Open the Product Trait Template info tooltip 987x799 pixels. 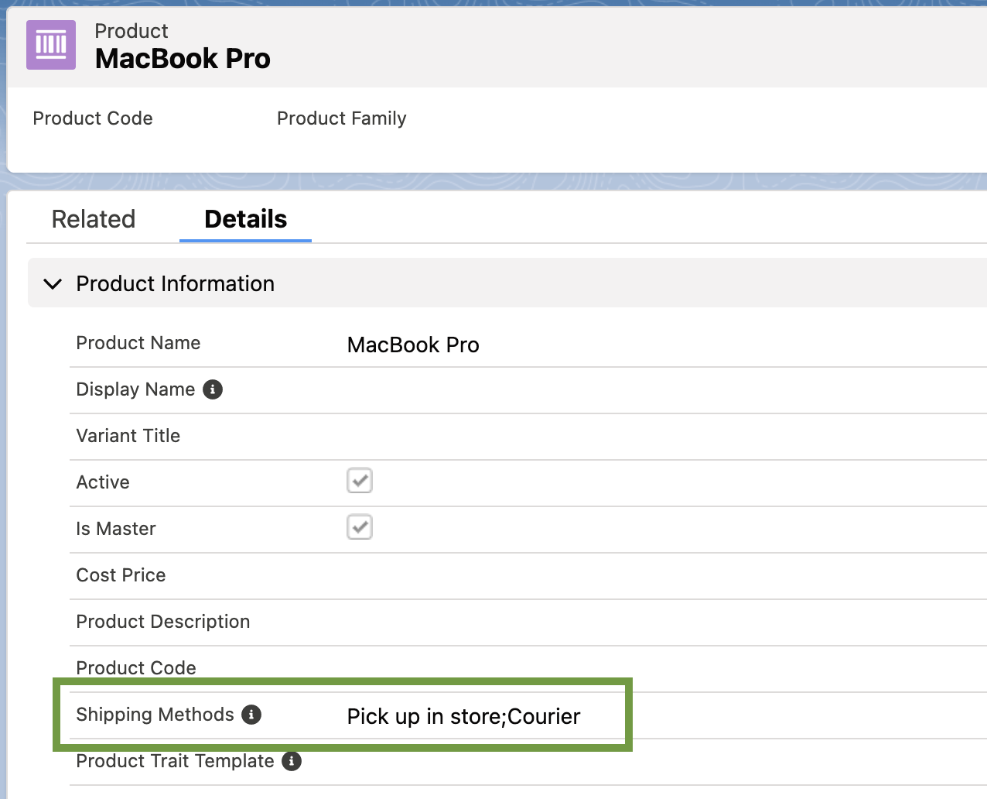pos(291,761)
